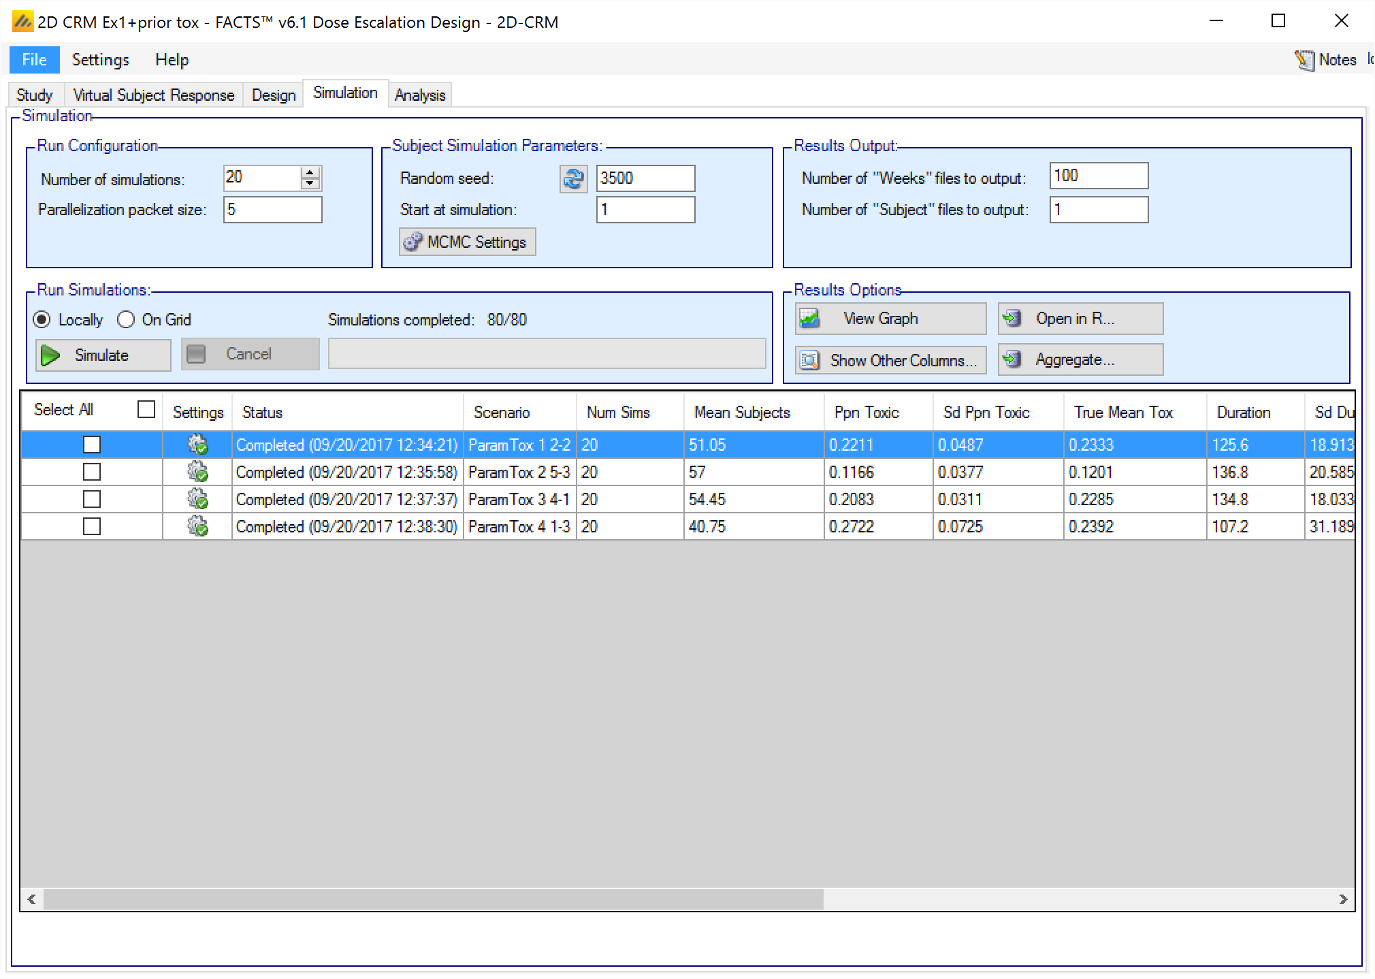Select the On Grid radio button

tap(126, 320)
